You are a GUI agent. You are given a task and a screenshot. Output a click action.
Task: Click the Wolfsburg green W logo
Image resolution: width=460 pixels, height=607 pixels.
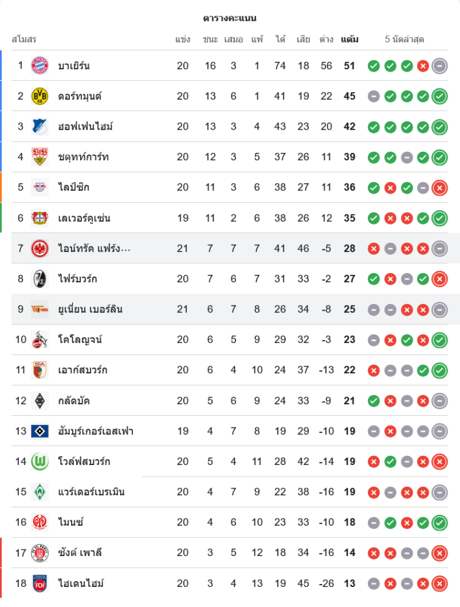pyautogui.click(x=40, y=461)
